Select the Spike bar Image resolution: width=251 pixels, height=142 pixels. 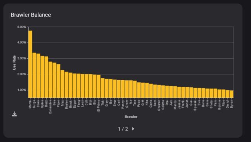click(42, 77)
